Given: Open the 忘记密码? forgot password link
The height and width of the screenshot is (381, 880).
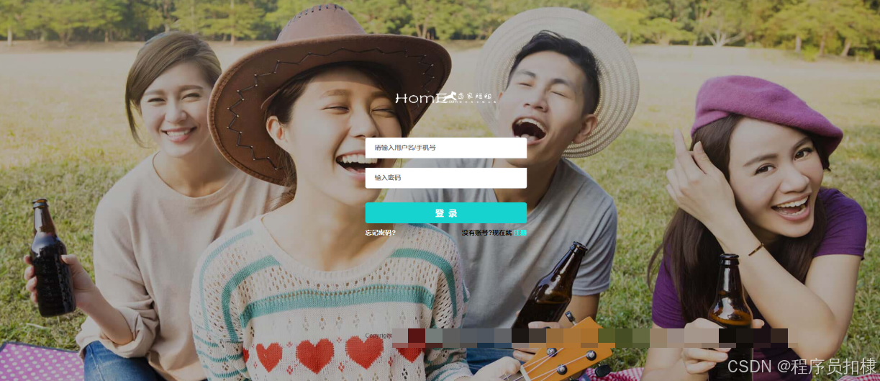Looking at the screenshot, I should coord(381,233).
